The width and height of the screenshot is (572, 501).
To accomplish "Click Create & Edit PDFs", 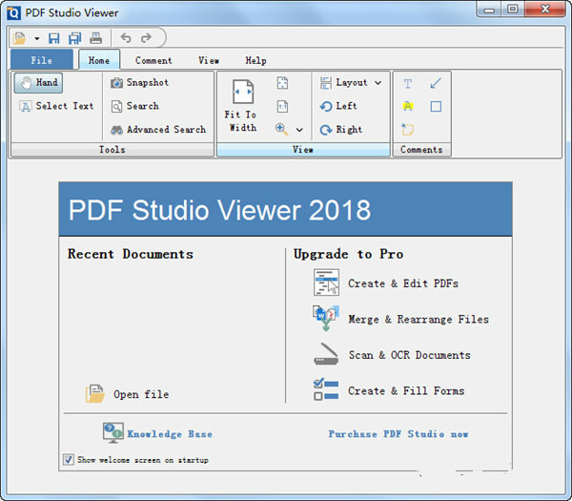I will point(403,283).
